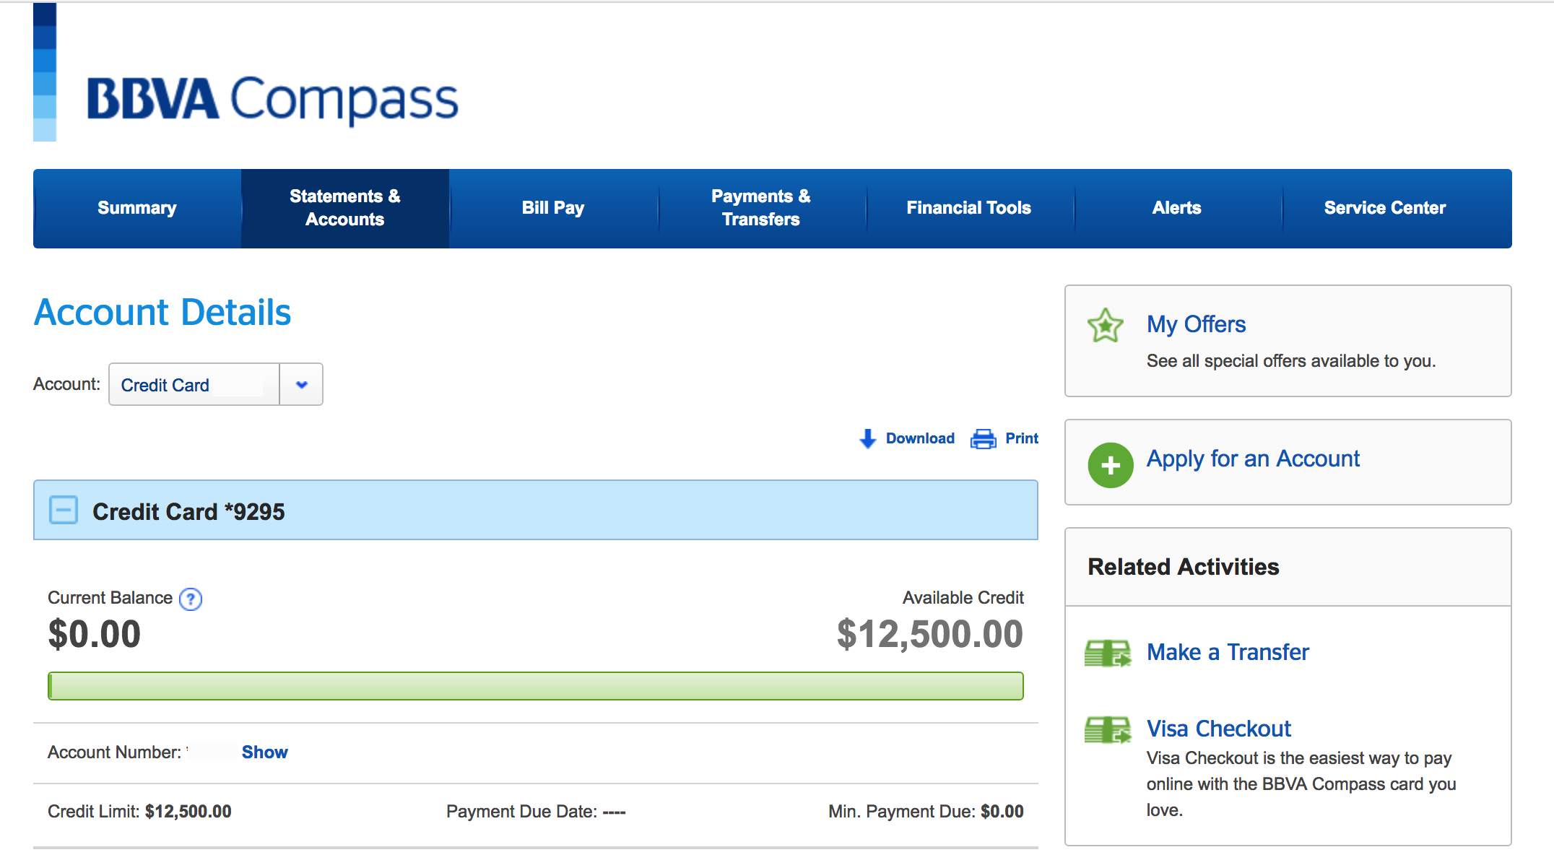Click the Available Credit label
This screenshot has height=868, width=1554.
click(963, 598)
